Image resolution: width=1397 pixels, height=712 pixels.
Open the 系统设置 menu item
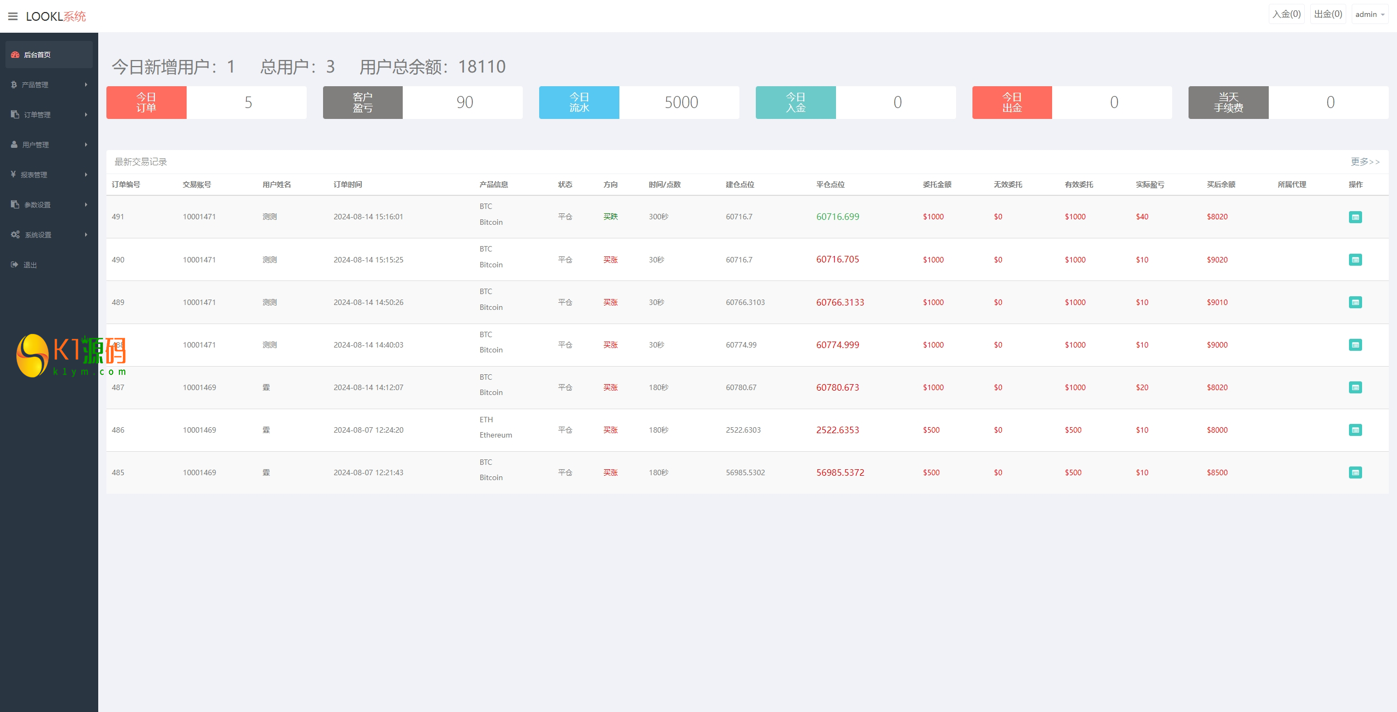[38, 235]
